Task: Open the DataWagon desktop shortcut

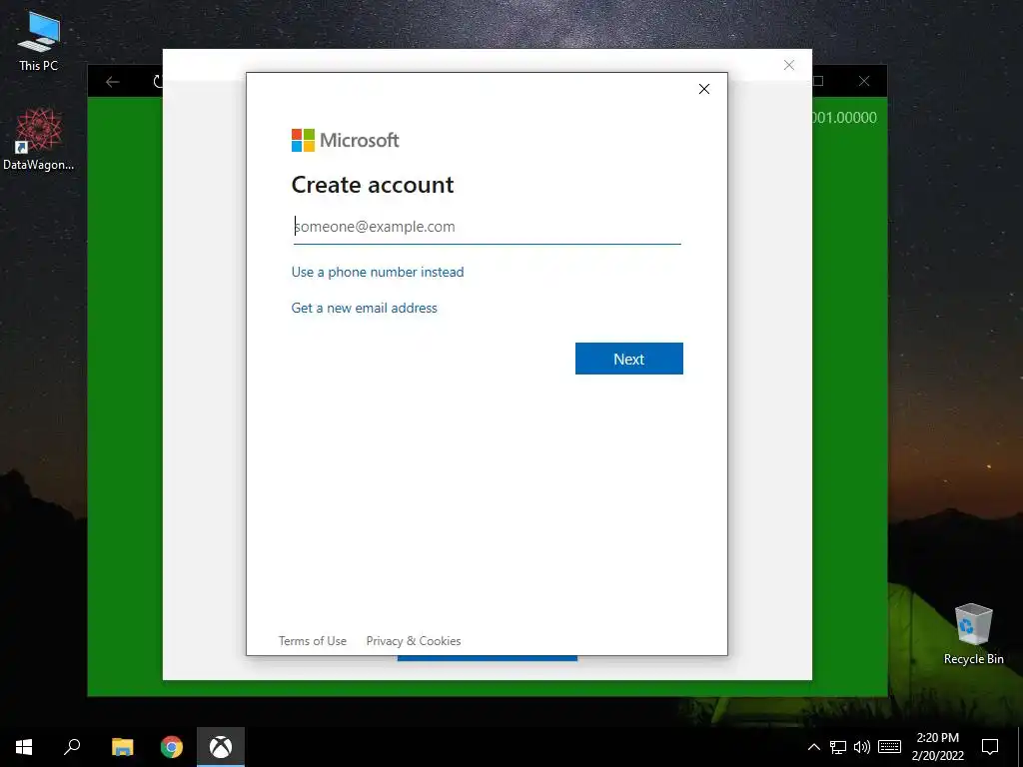Action: 38,140
